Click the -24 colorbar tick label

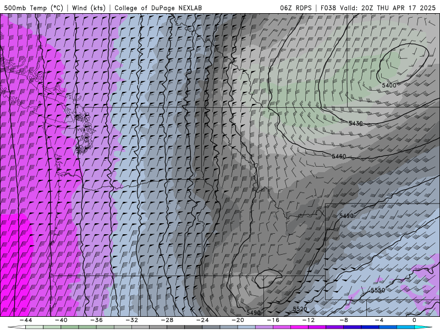pyautogui.click(x=202, y=320)
